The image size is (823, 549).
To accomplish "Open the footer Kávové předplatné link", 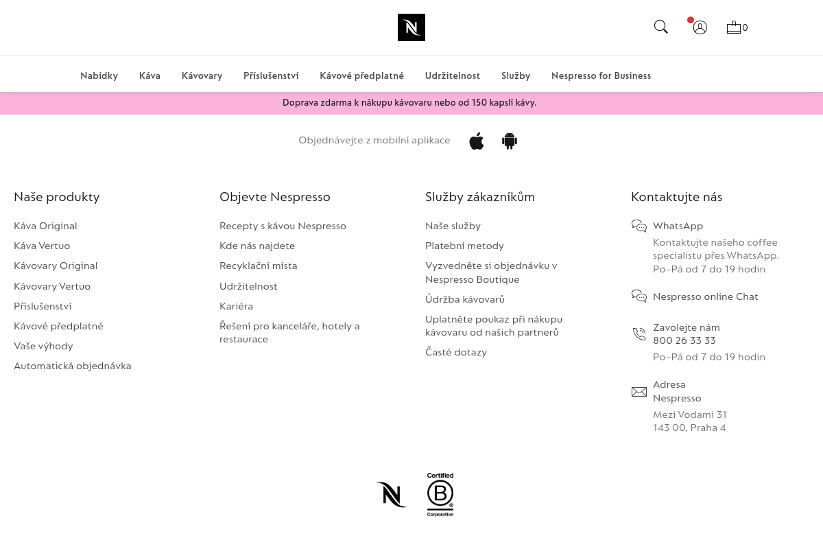I will point(58,326).
